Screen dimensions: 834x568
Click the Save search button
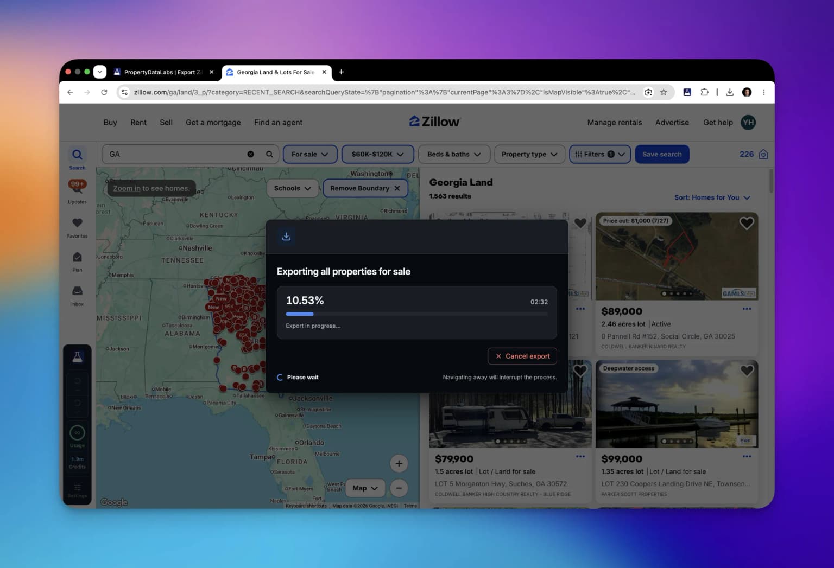pos(662,154)
